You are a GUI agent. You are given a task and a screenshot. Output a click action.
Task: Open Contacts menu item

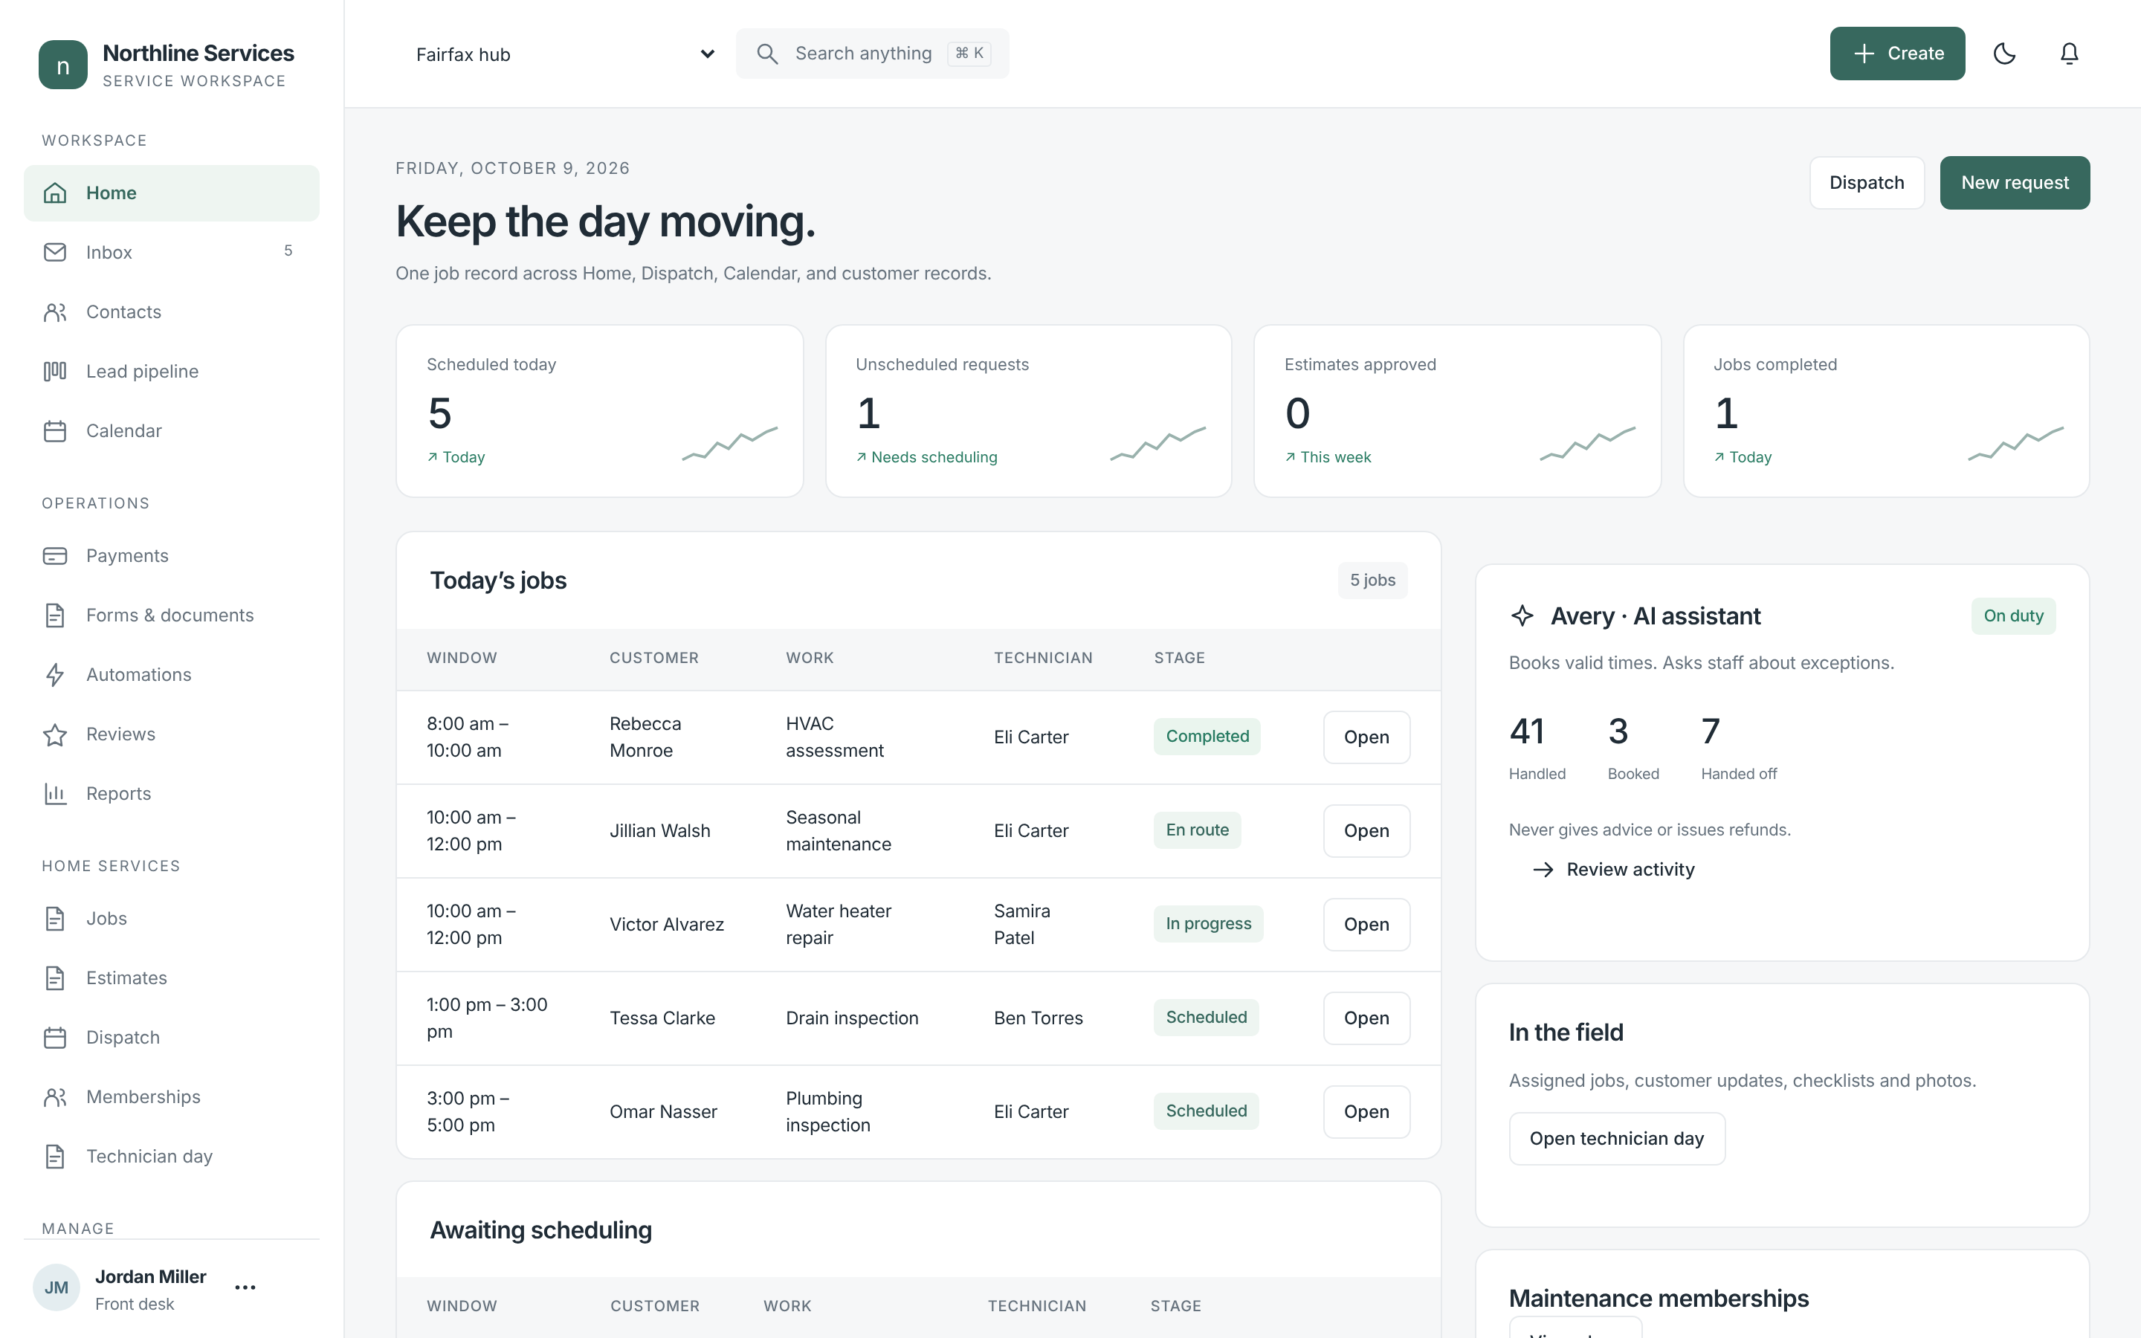pyautogui.click(x=172, y=311)
